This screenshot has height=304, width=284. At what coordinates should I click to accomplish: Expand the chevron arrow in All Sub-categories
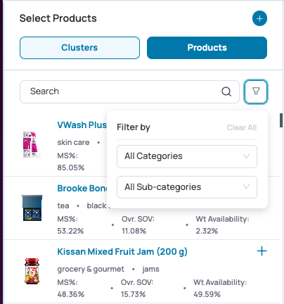(x=246, y=187)
